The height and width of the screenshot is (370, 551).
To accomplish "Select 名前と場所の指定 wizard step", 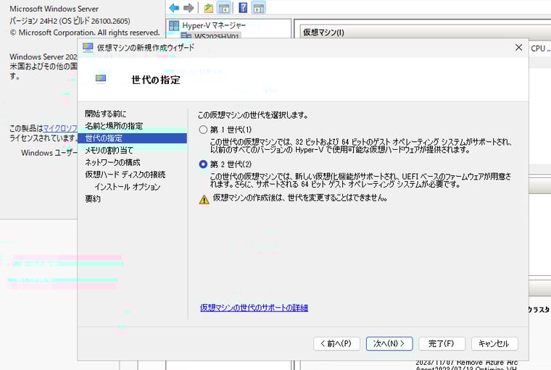I will [x=114, y=126].
